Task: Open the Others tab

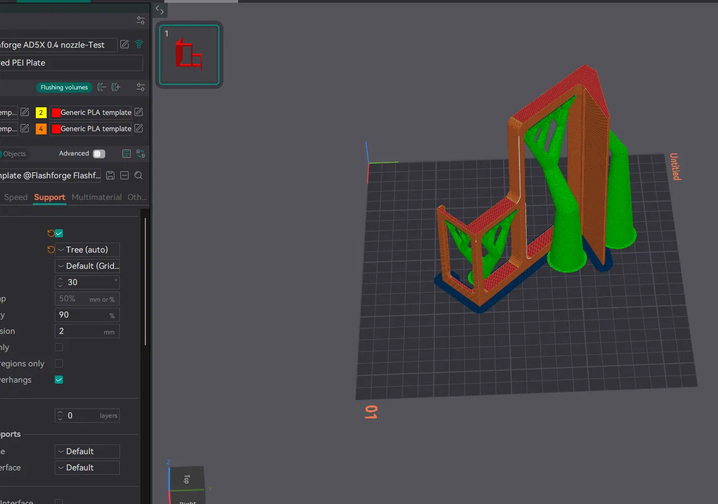Action: coord(137,197)
